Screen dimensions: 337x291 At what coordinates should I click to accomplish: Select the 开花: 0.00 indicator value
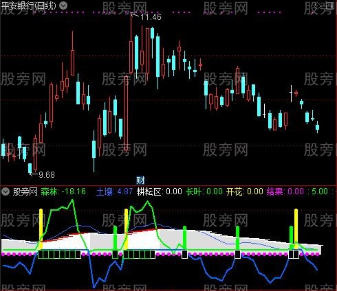pos(245,191)
